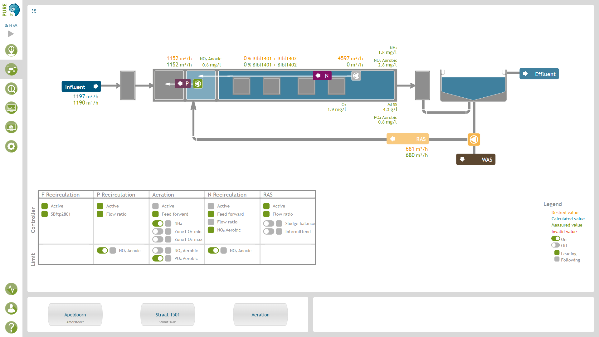
Task: Expand view with the fullscreen arrows icon
Action: coord(34,11)
